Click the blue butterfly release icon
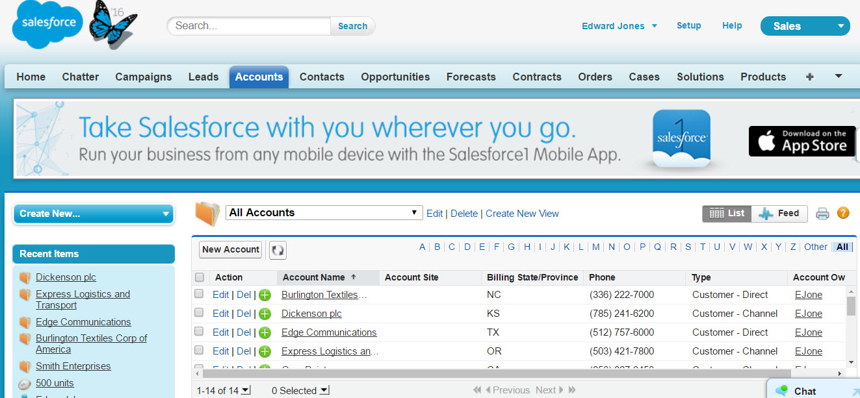The width and height of the screenshot is (860, 398). pos(112,24)
